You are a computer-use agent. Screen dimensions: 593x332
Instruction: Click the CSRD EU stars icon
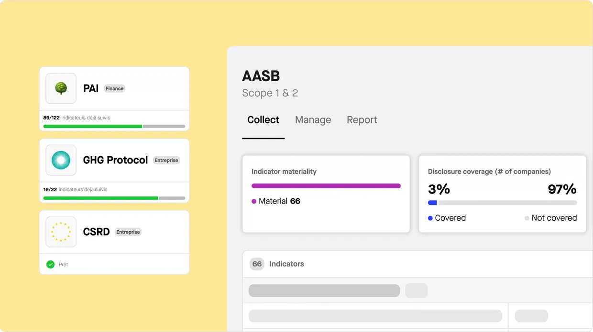[61, 232]
